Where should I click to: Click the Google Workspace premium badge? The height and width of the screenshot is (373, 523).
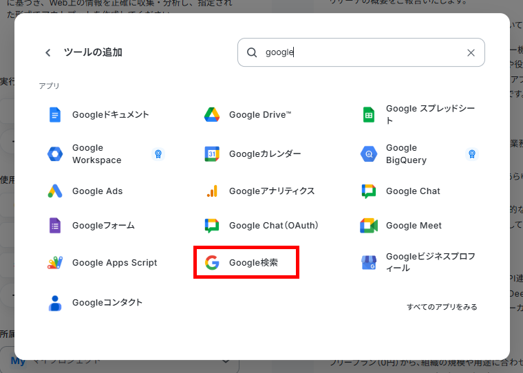tap(158, 154)
